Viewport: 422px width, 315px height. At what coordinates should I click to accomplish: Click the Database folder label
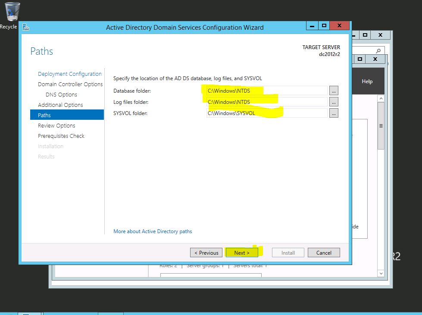[x=132, y=91]
